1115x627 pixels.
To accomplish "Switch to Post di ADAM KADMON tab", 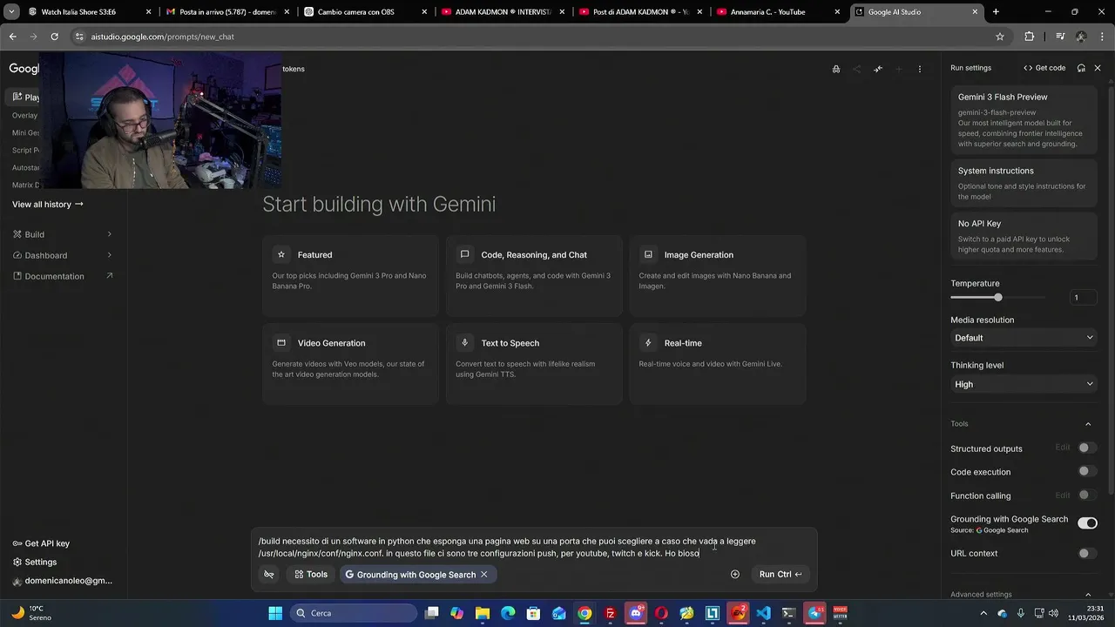I will (639, 12).
